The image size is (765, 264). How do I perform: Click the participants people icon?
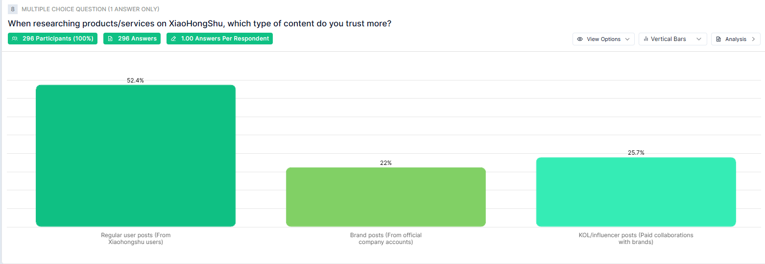pyautogui.click(x=15, y=39)
